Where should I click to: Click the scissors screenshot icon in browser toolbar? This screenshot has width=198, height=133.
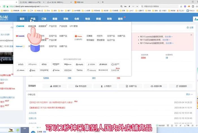click(181, 6)
